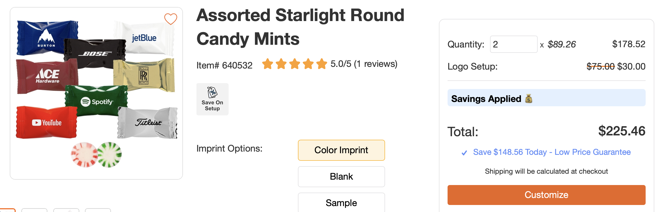This screenshot has width=657, height=212.
Task: Select the Color Imprint option
Action: pos(341,150)
